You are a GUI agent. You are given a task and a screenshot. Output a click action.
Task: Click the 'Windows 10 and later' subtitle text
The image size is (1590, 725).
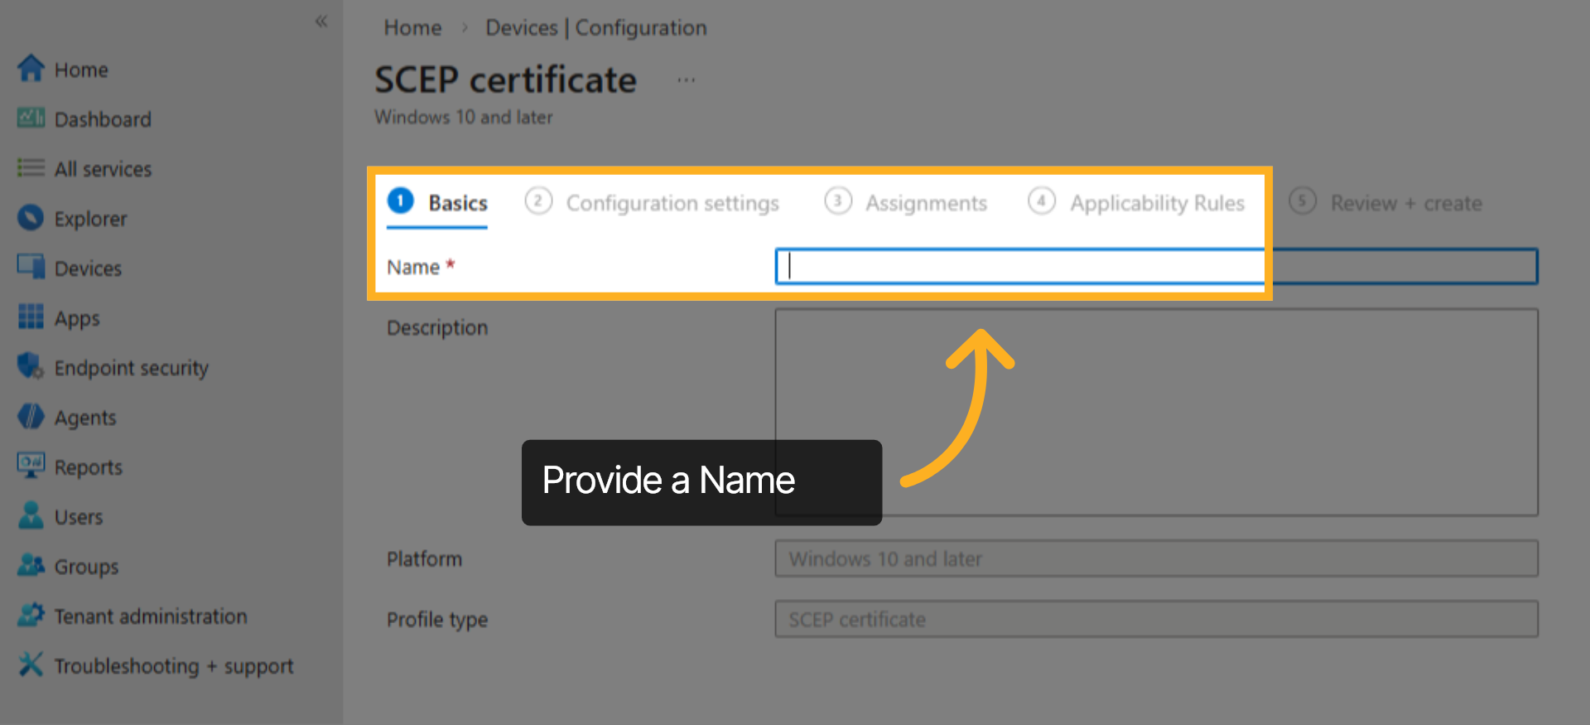coord(463,117)
